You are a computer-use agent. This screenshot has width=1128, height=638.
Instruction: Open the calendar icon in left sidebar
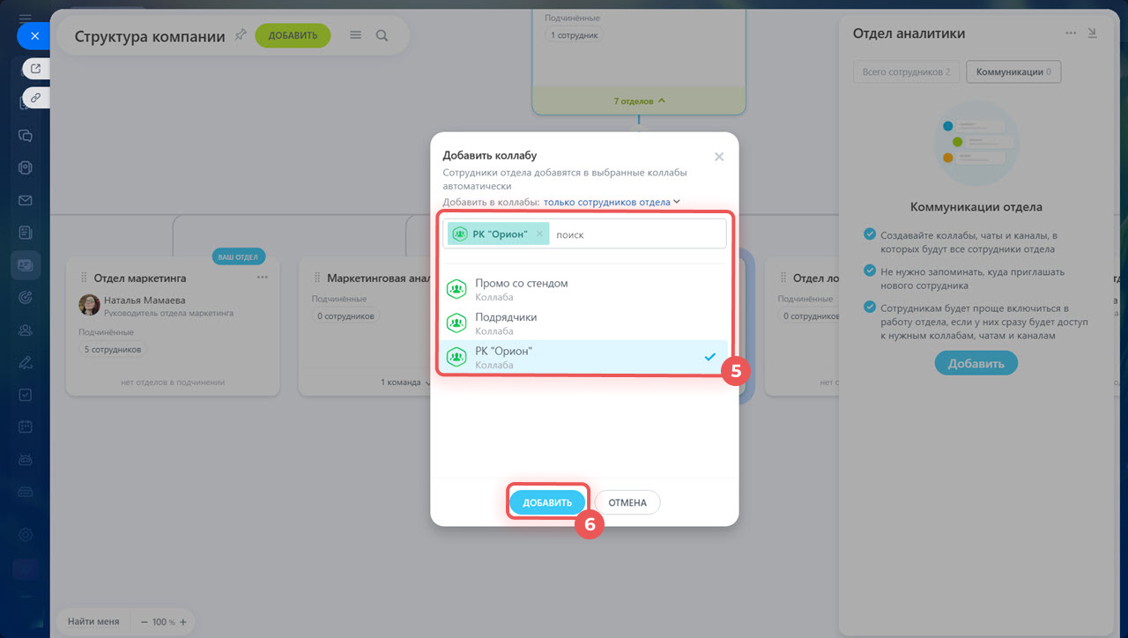(x=26, y=427)
